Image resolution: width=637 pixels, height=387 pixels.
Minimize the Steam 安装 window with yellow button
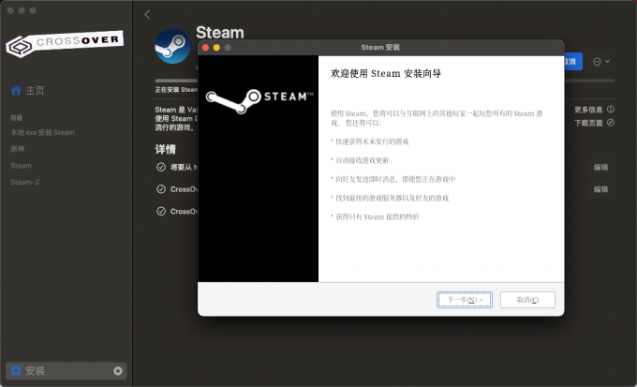[x=216, y=48]
